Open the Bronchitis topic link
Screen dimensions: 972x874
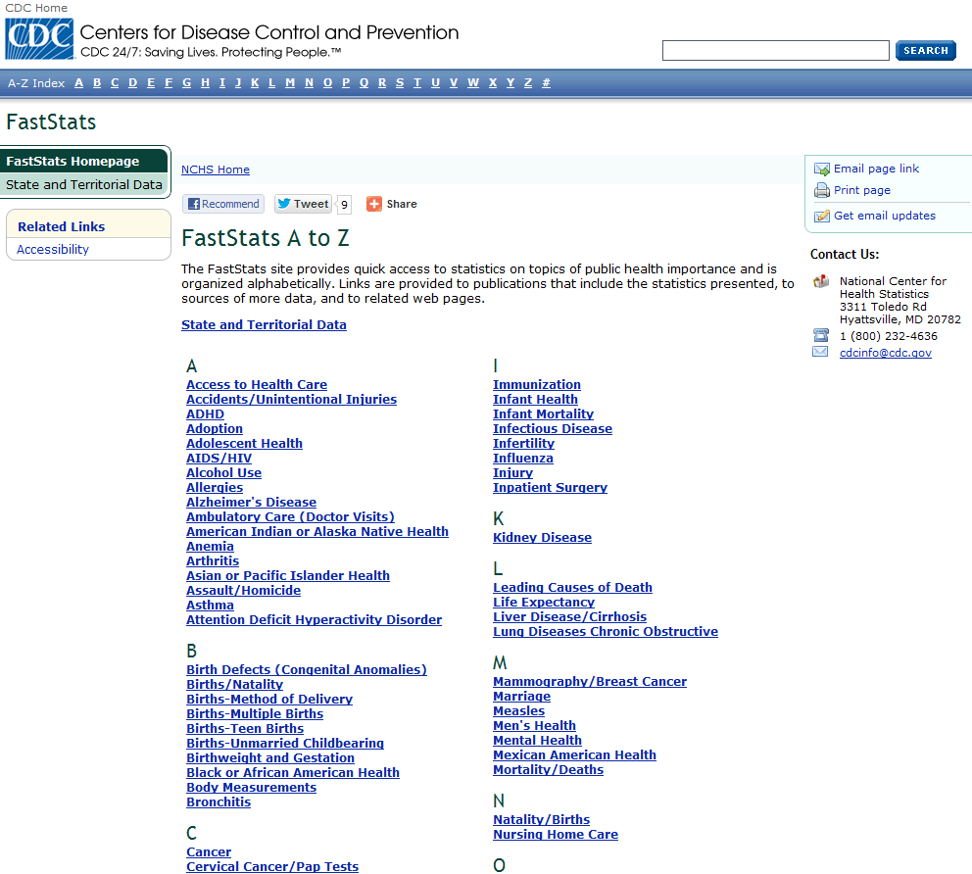(x=219, y=802)
